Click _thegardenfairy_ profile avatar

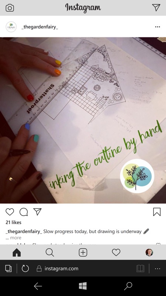[11, 27]
